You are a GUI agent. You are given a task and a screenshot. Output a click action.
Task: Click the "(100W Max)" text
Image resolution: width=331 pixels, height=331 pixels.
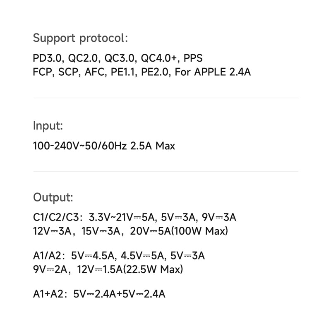[x=199, y=231]
